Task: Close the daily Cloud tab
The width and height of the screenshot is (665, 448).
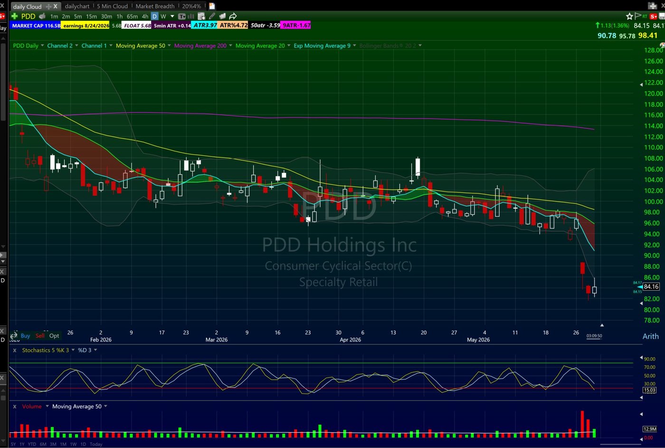Action: [56, 6]
